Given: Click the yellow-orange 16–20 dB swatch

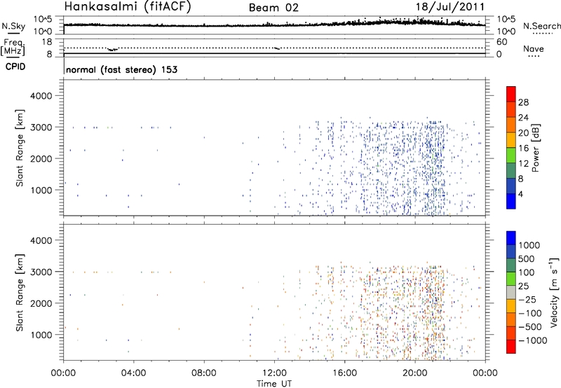Looking at the screenshot, I should coord(511,139).
